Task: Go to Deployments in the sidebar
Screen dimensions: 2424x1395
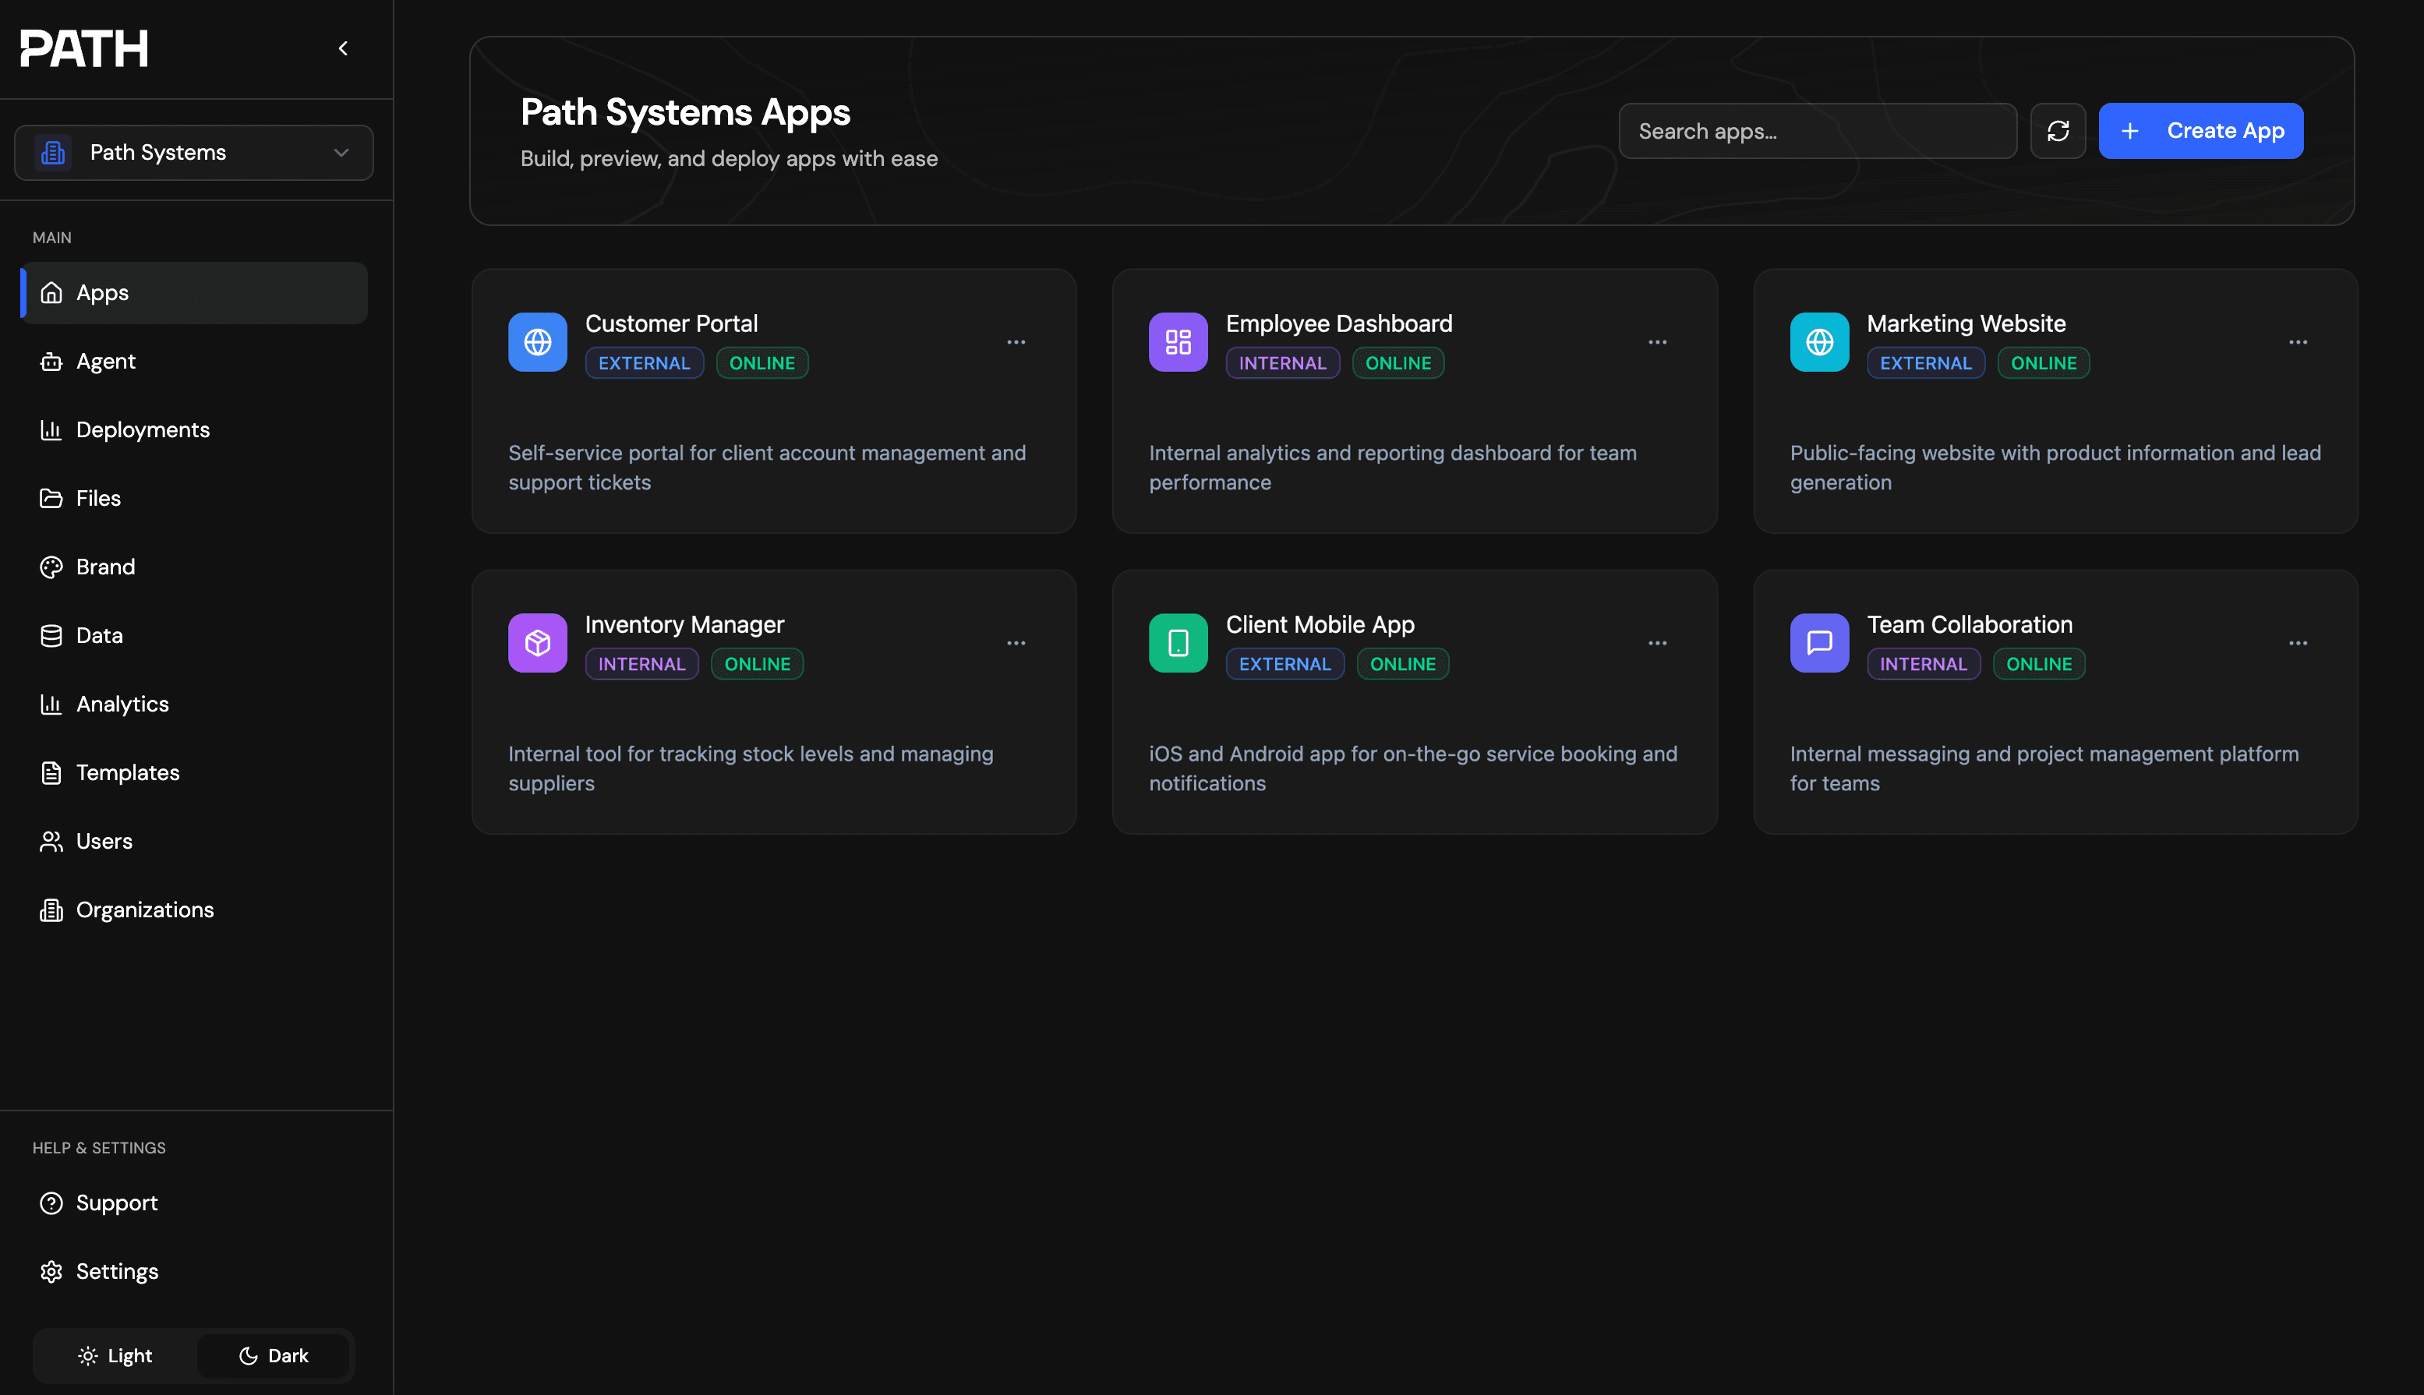Action: click(x=143, y=430)
